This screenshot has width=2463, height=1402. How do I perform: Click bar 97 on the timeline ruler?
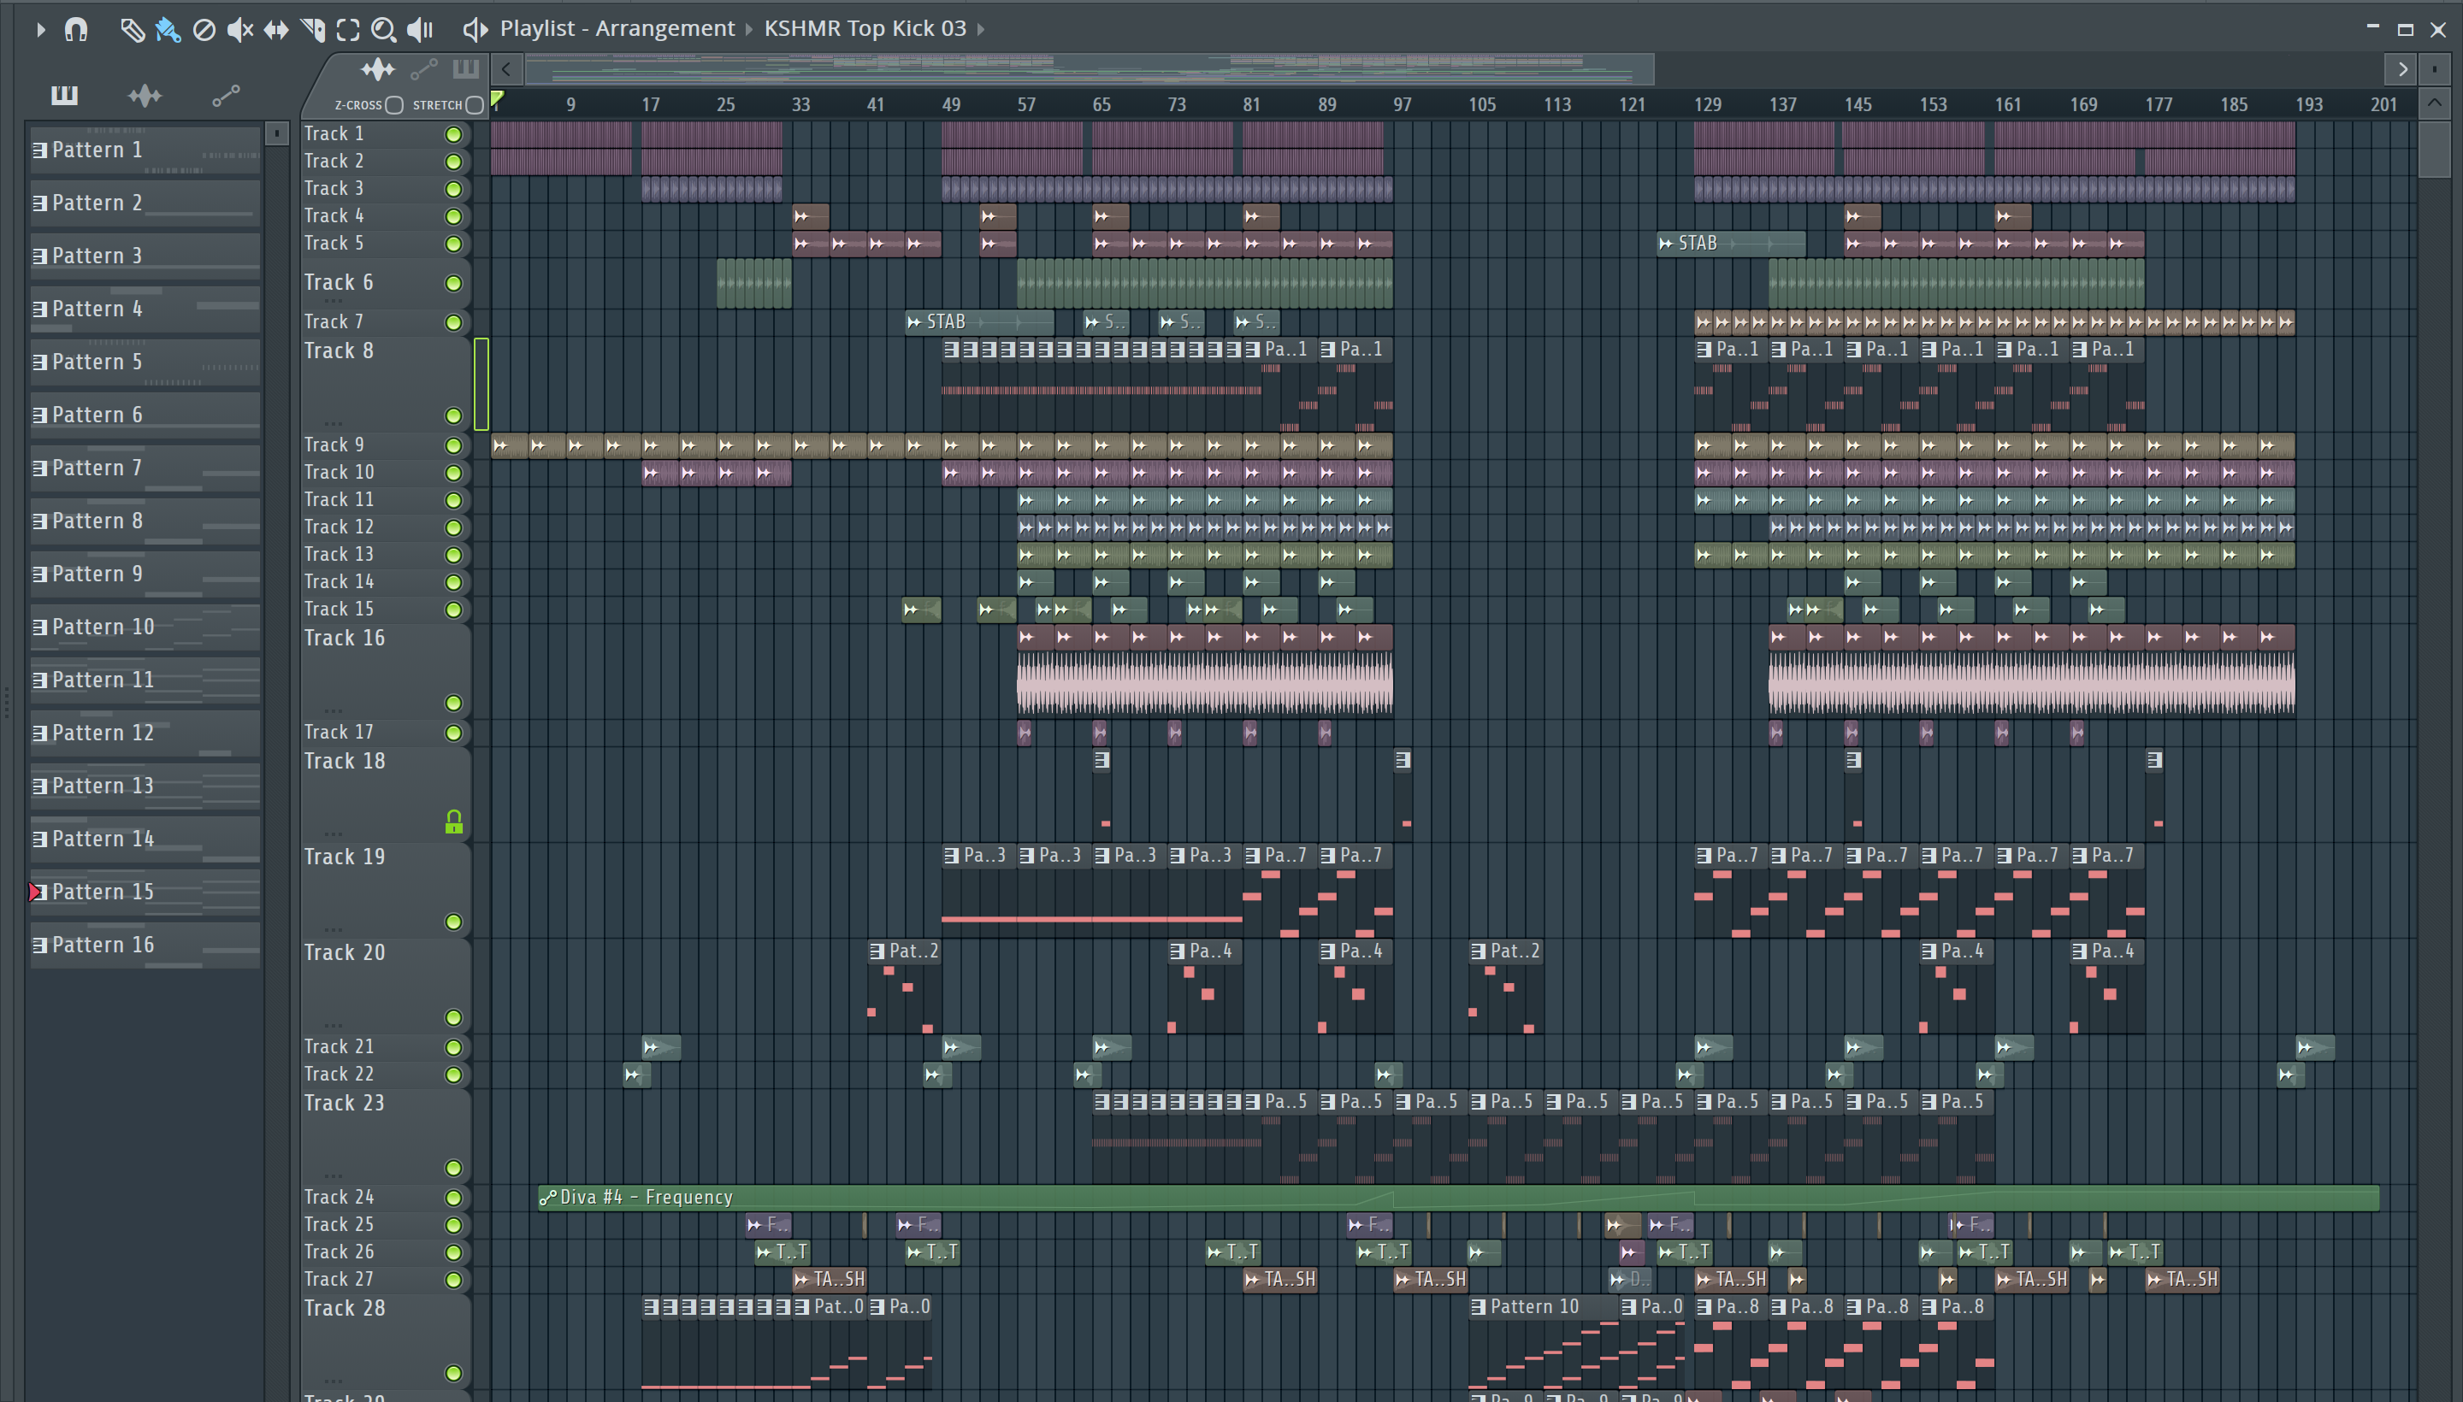[1403, 104]
